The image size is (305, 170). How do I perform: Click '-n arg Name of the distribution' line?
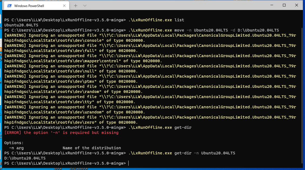65,148
